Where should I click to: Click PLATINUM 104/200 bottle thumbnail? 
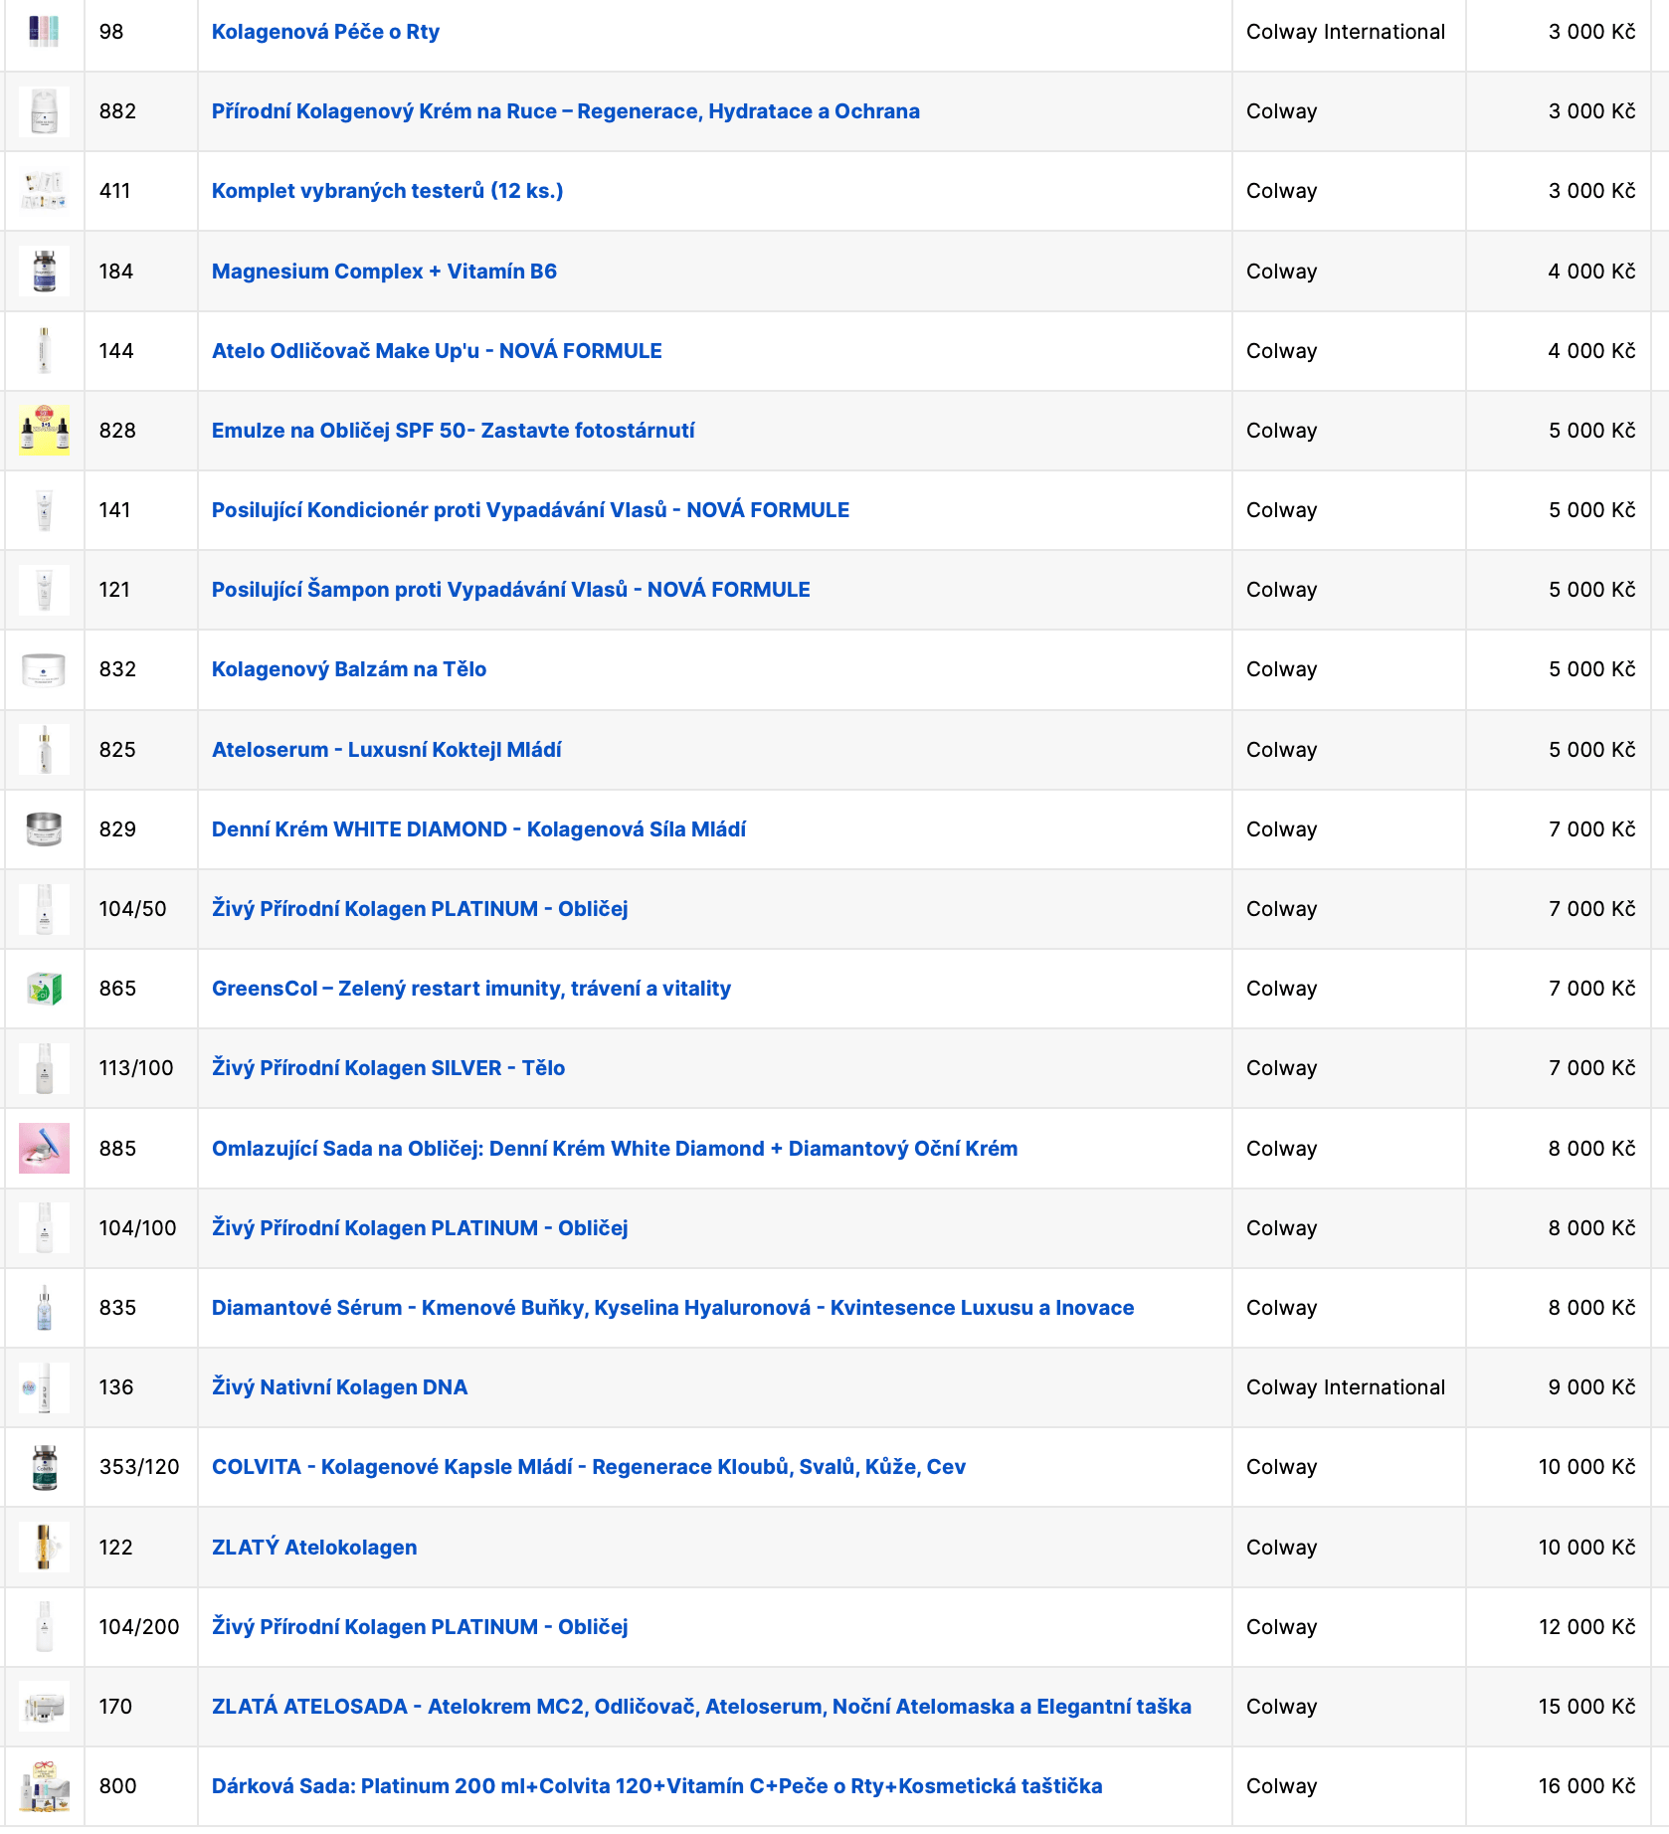44,1627
